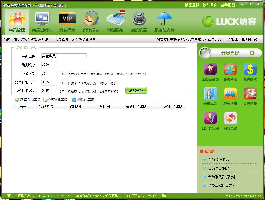
Task: Open the 积分记录 truck icon
Action: coord(230,94)
